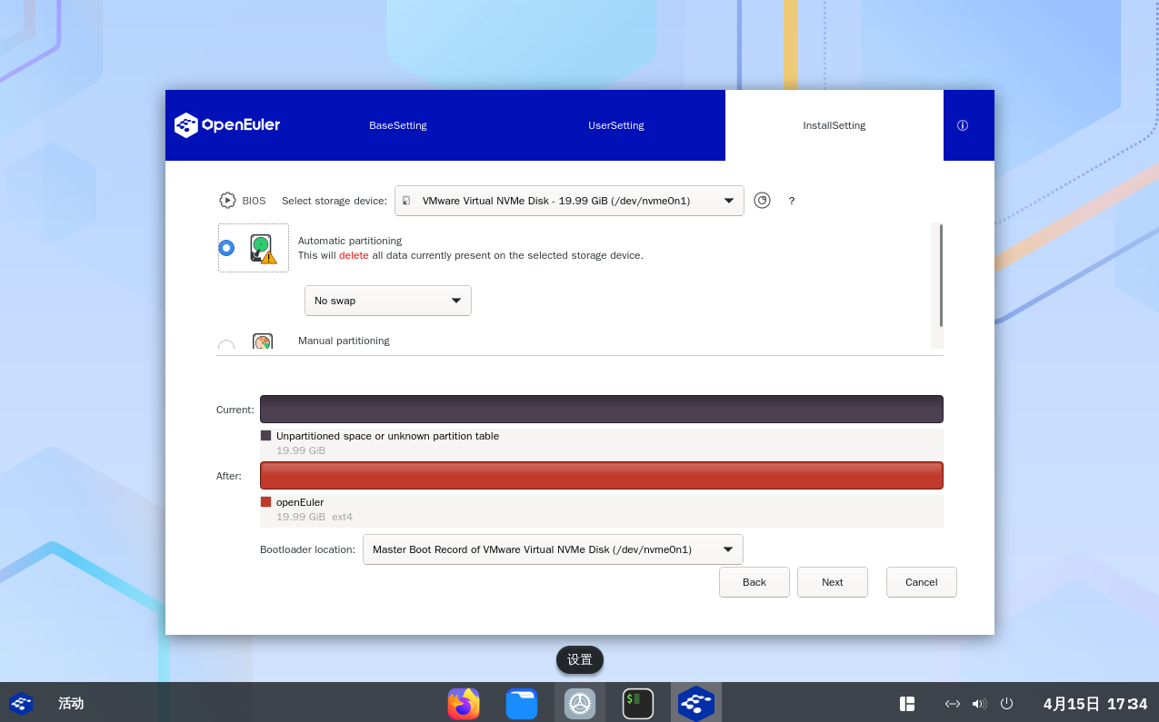The height and width of the screenshot is (722, 1159).
Task: Click the partitioning options scrollbar
Action: point(941,275)
